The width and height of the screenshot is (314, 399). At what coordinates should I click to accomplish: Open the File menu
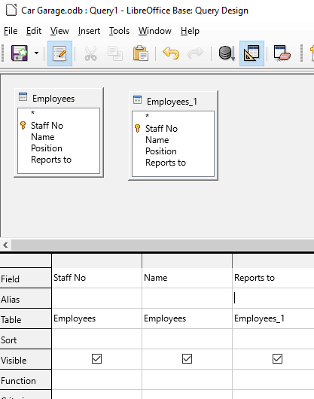(x=11, y=31)
